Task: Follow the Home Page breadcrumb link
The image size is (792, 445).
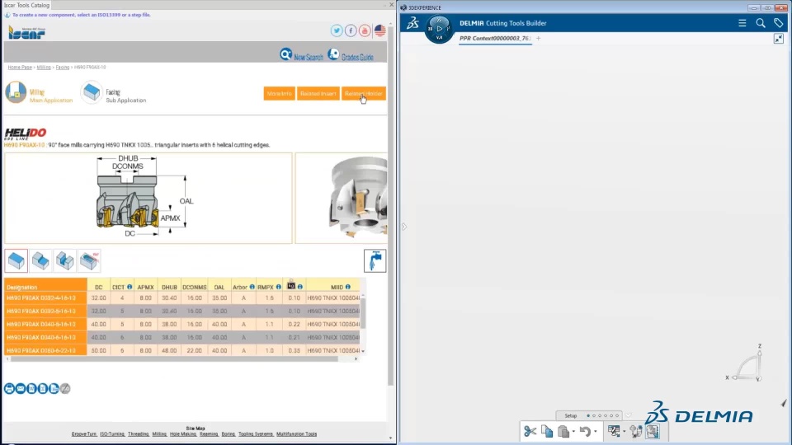Action: [20, 67]
